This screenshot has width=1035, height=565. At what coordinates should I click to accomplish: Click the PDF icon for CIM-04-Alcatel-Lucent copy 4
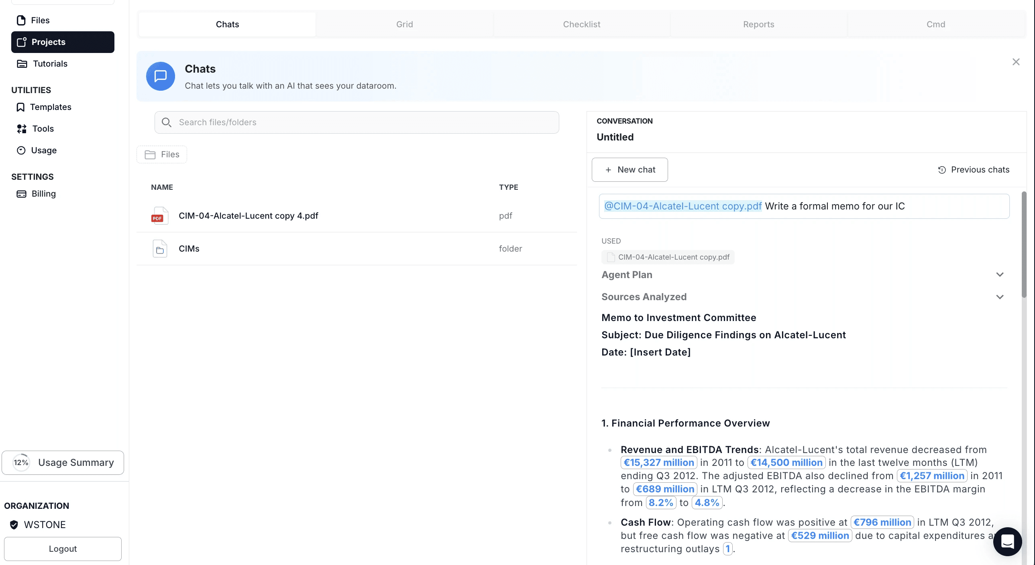pos(159,215)
